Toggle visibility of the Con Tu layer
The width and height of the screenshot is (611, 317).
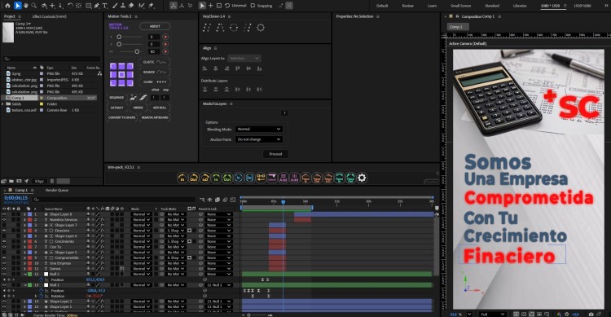tap(4, 247)
